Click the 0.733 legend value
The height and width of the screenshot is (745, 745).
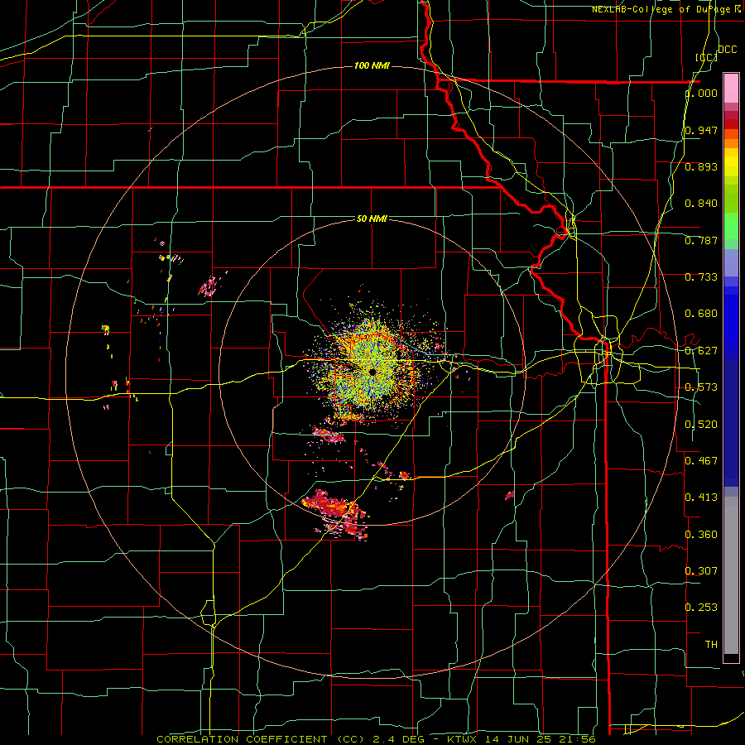[701, 277]
